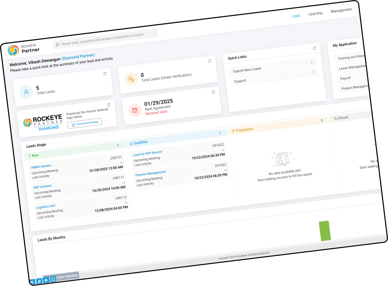
Task: Click the collapse arrows icon in bottom bar
Action: [53, 279]
